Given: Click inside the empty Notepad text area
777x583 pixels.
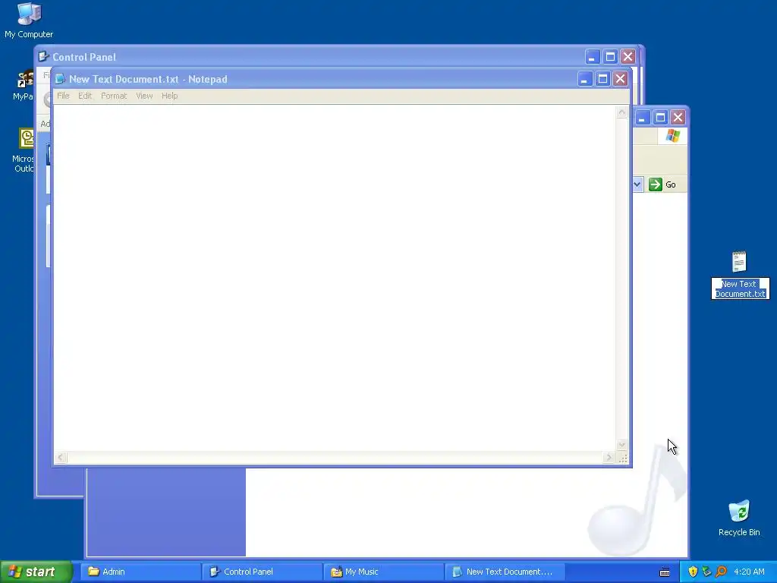Looking at the screenshot, I should (335, 278).
